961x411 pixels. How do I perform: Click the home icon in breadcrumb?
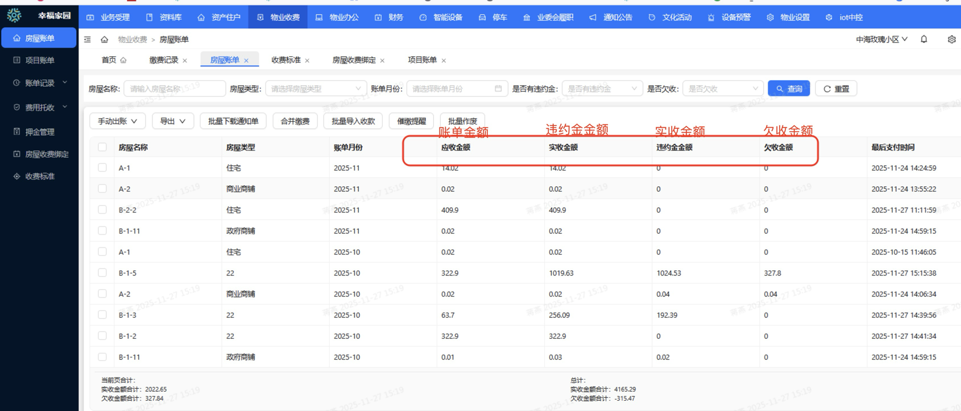[x=105, y=39]
